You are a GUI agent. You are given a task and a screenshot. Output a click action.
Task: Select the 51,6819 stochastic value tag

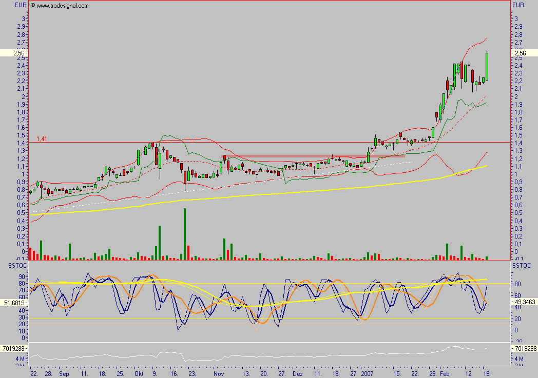coord(14,303)
